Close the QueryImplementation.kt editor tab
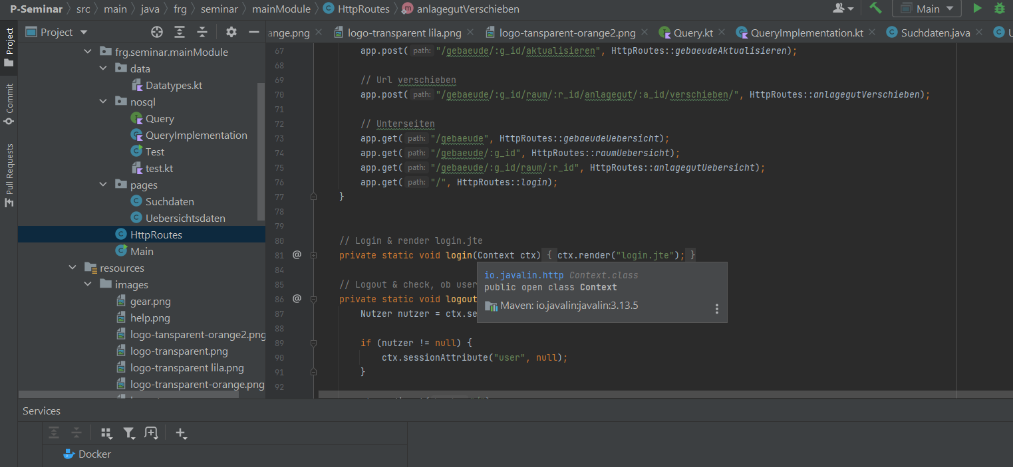The width and height of the screenshot is (1013, 467). (x=872, y=33)
